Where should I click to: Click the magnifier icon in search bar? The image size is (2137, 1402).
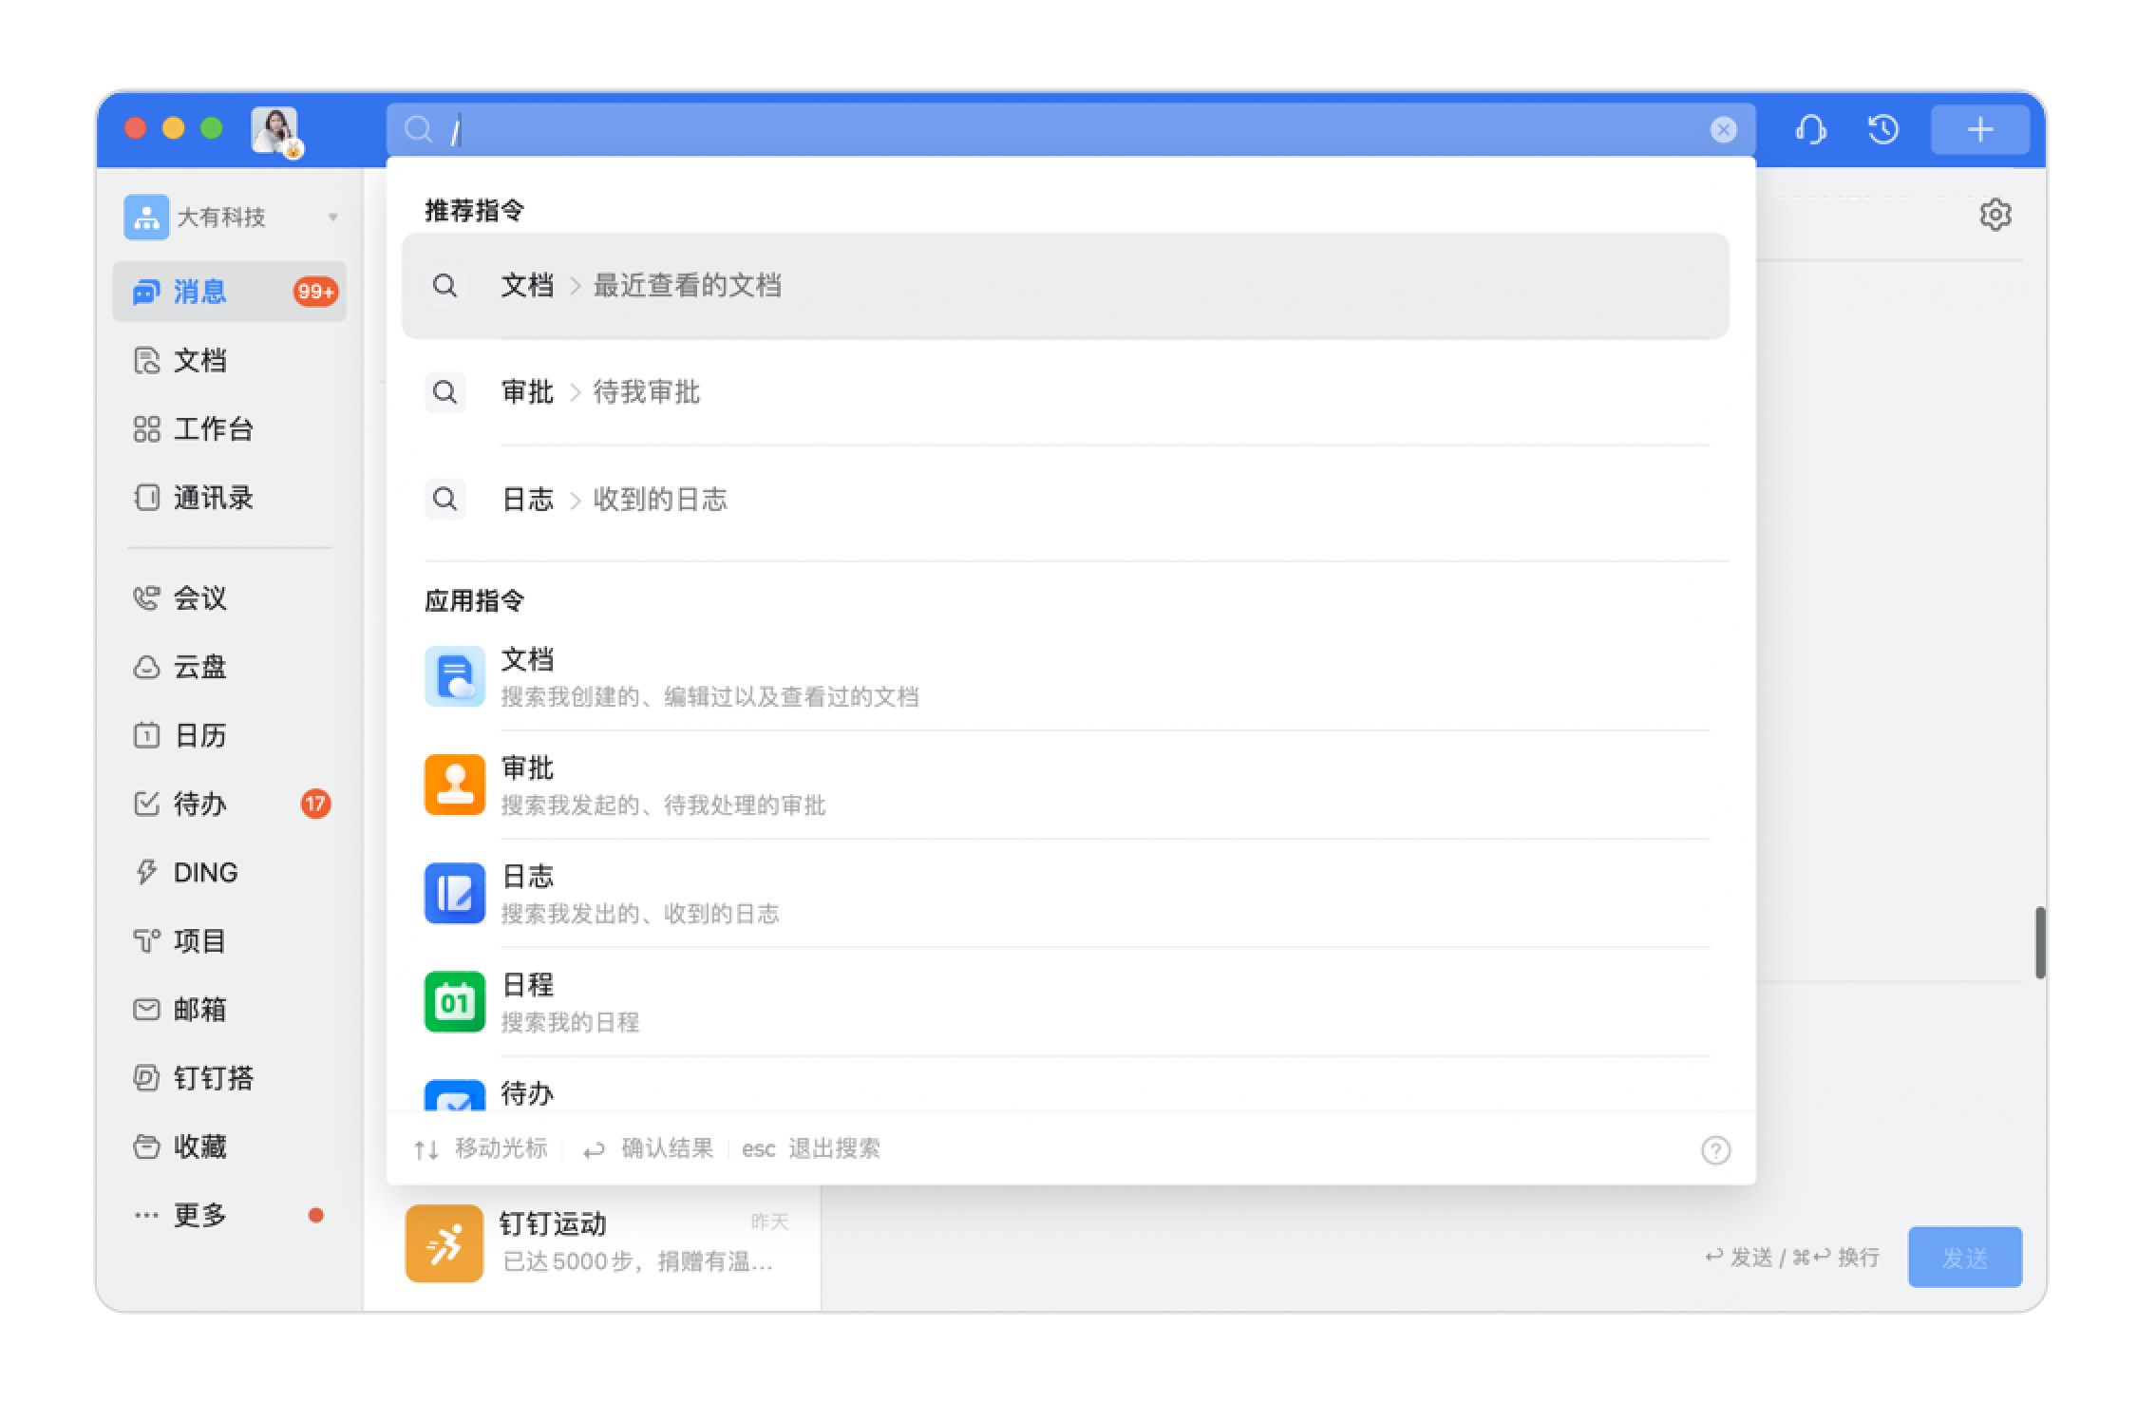(418, 129)
